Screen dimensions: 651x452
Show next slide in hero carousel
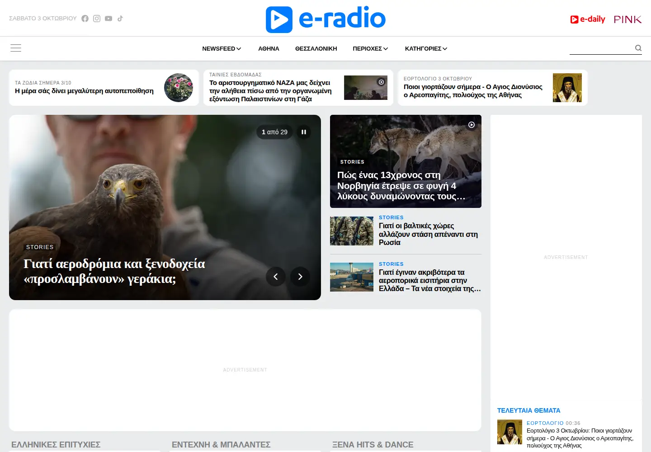pos(300,277)
